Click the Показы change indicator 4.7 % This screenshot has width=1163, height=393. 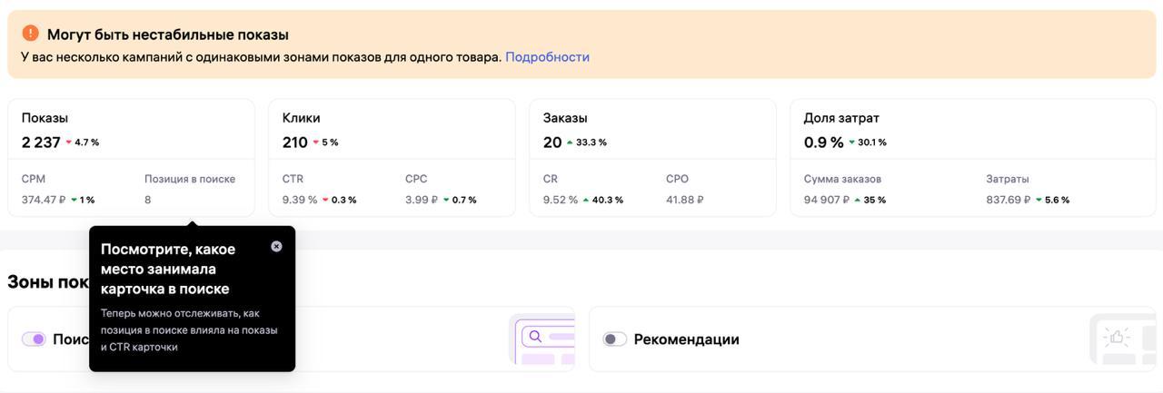(x=82, y=142)
